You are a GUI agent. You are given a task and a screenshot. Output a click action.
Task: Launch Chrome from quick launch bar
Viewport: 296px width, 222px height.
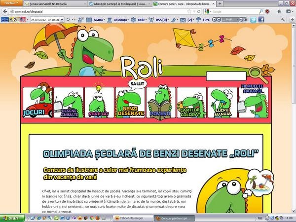(x=92, y=218)
